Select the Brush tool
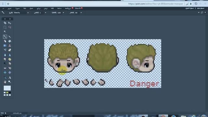 pos(10,37)
